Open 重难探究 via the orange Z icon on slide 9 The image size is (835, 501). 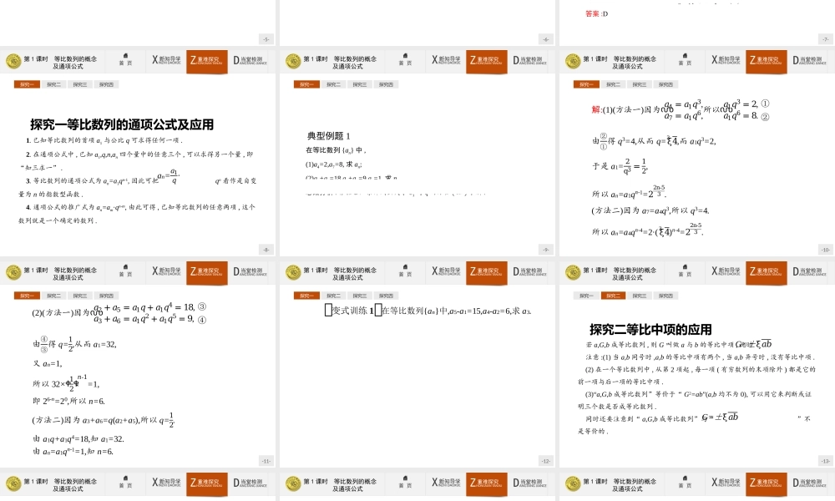click(x=486, y=60)
